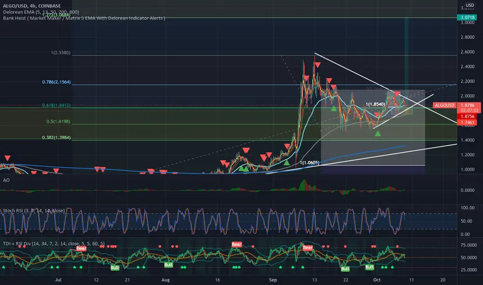Select the Bank Heist indicator legend
This screenshot has height=285, width=483.
click(84, 18)
